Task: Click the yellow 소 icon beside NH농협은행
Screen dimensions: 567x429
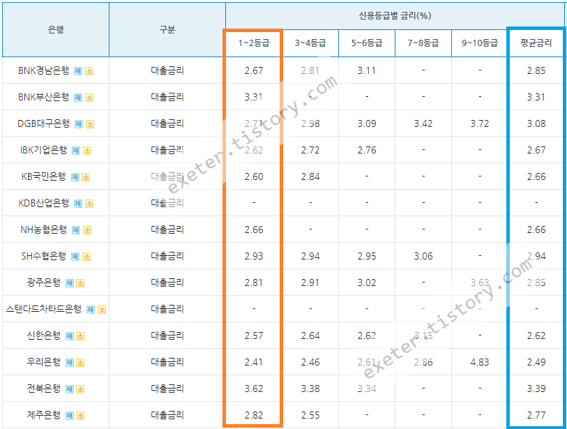Action: (x=86, y=230)
